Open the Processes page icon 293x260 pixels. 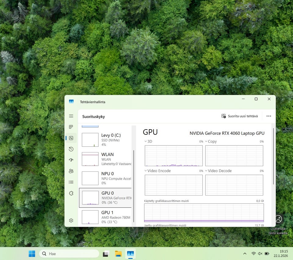(71, 127)
